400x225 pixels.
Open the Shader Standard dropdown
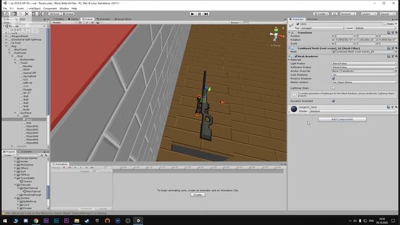[353, 111]
